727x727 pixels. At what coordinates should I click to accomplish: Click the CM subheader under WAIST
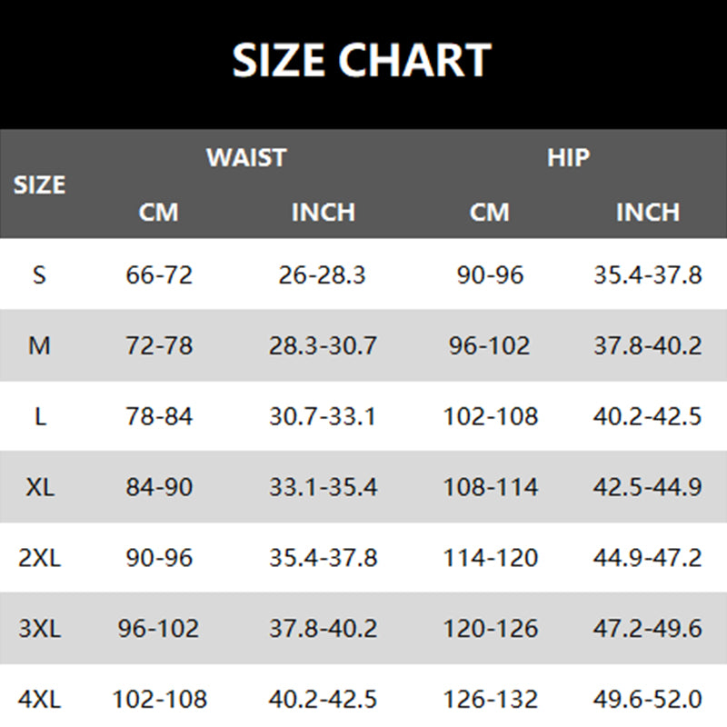click(x=159, y=213)
